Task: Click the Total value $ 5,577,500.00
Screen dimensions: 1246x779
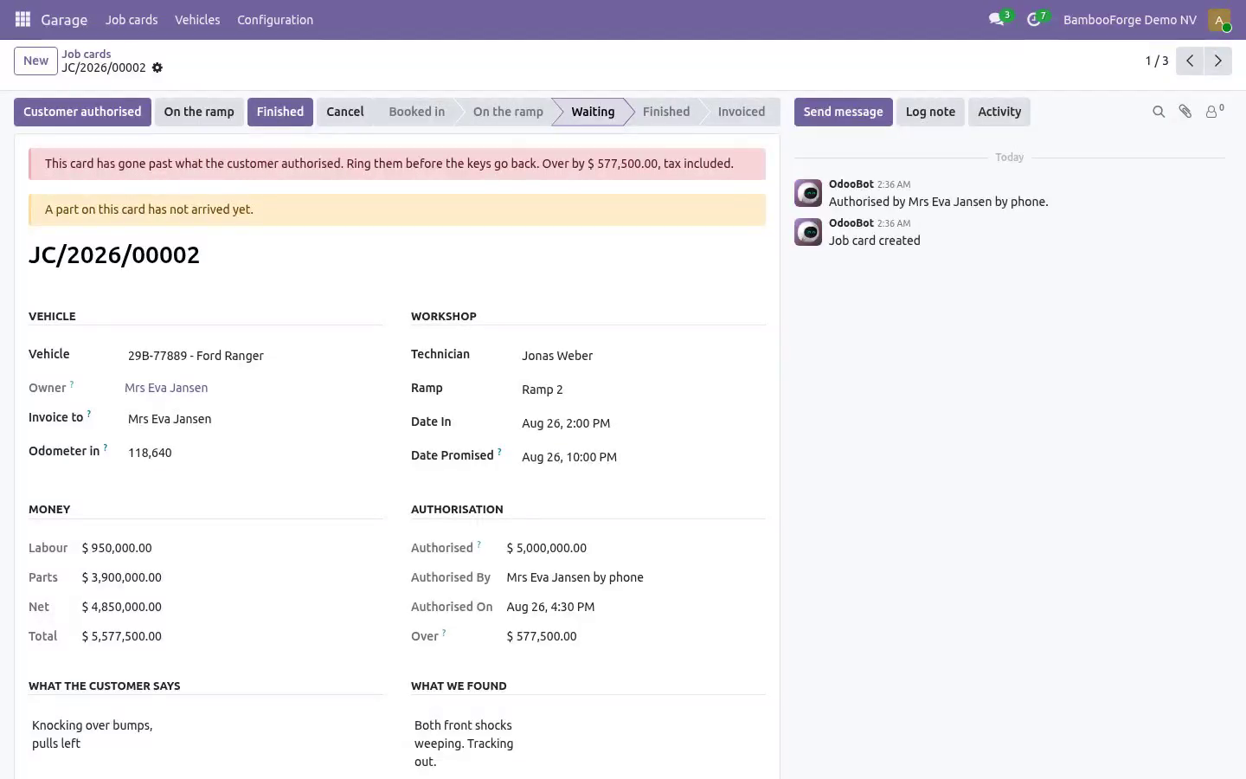Action: (122, 636)
